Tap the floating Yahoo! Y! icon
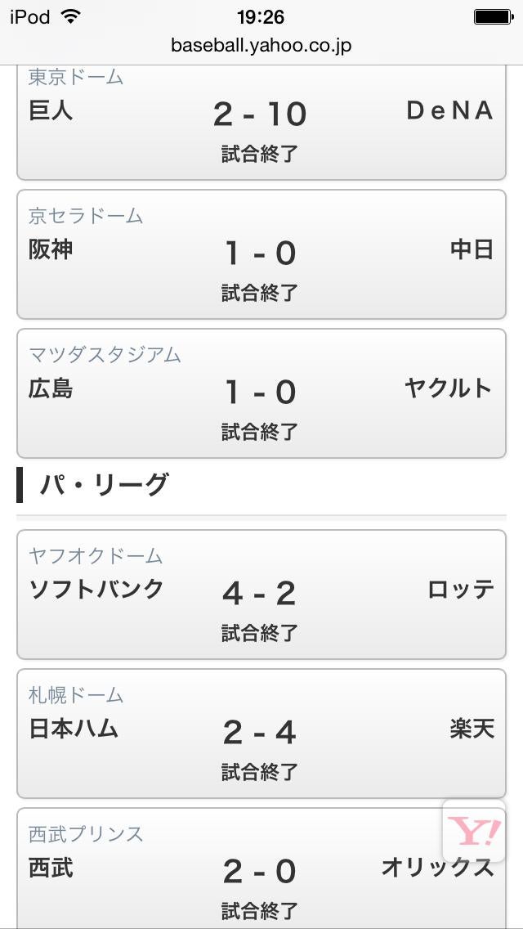This screenshot has height=929, width=523. 475,832
